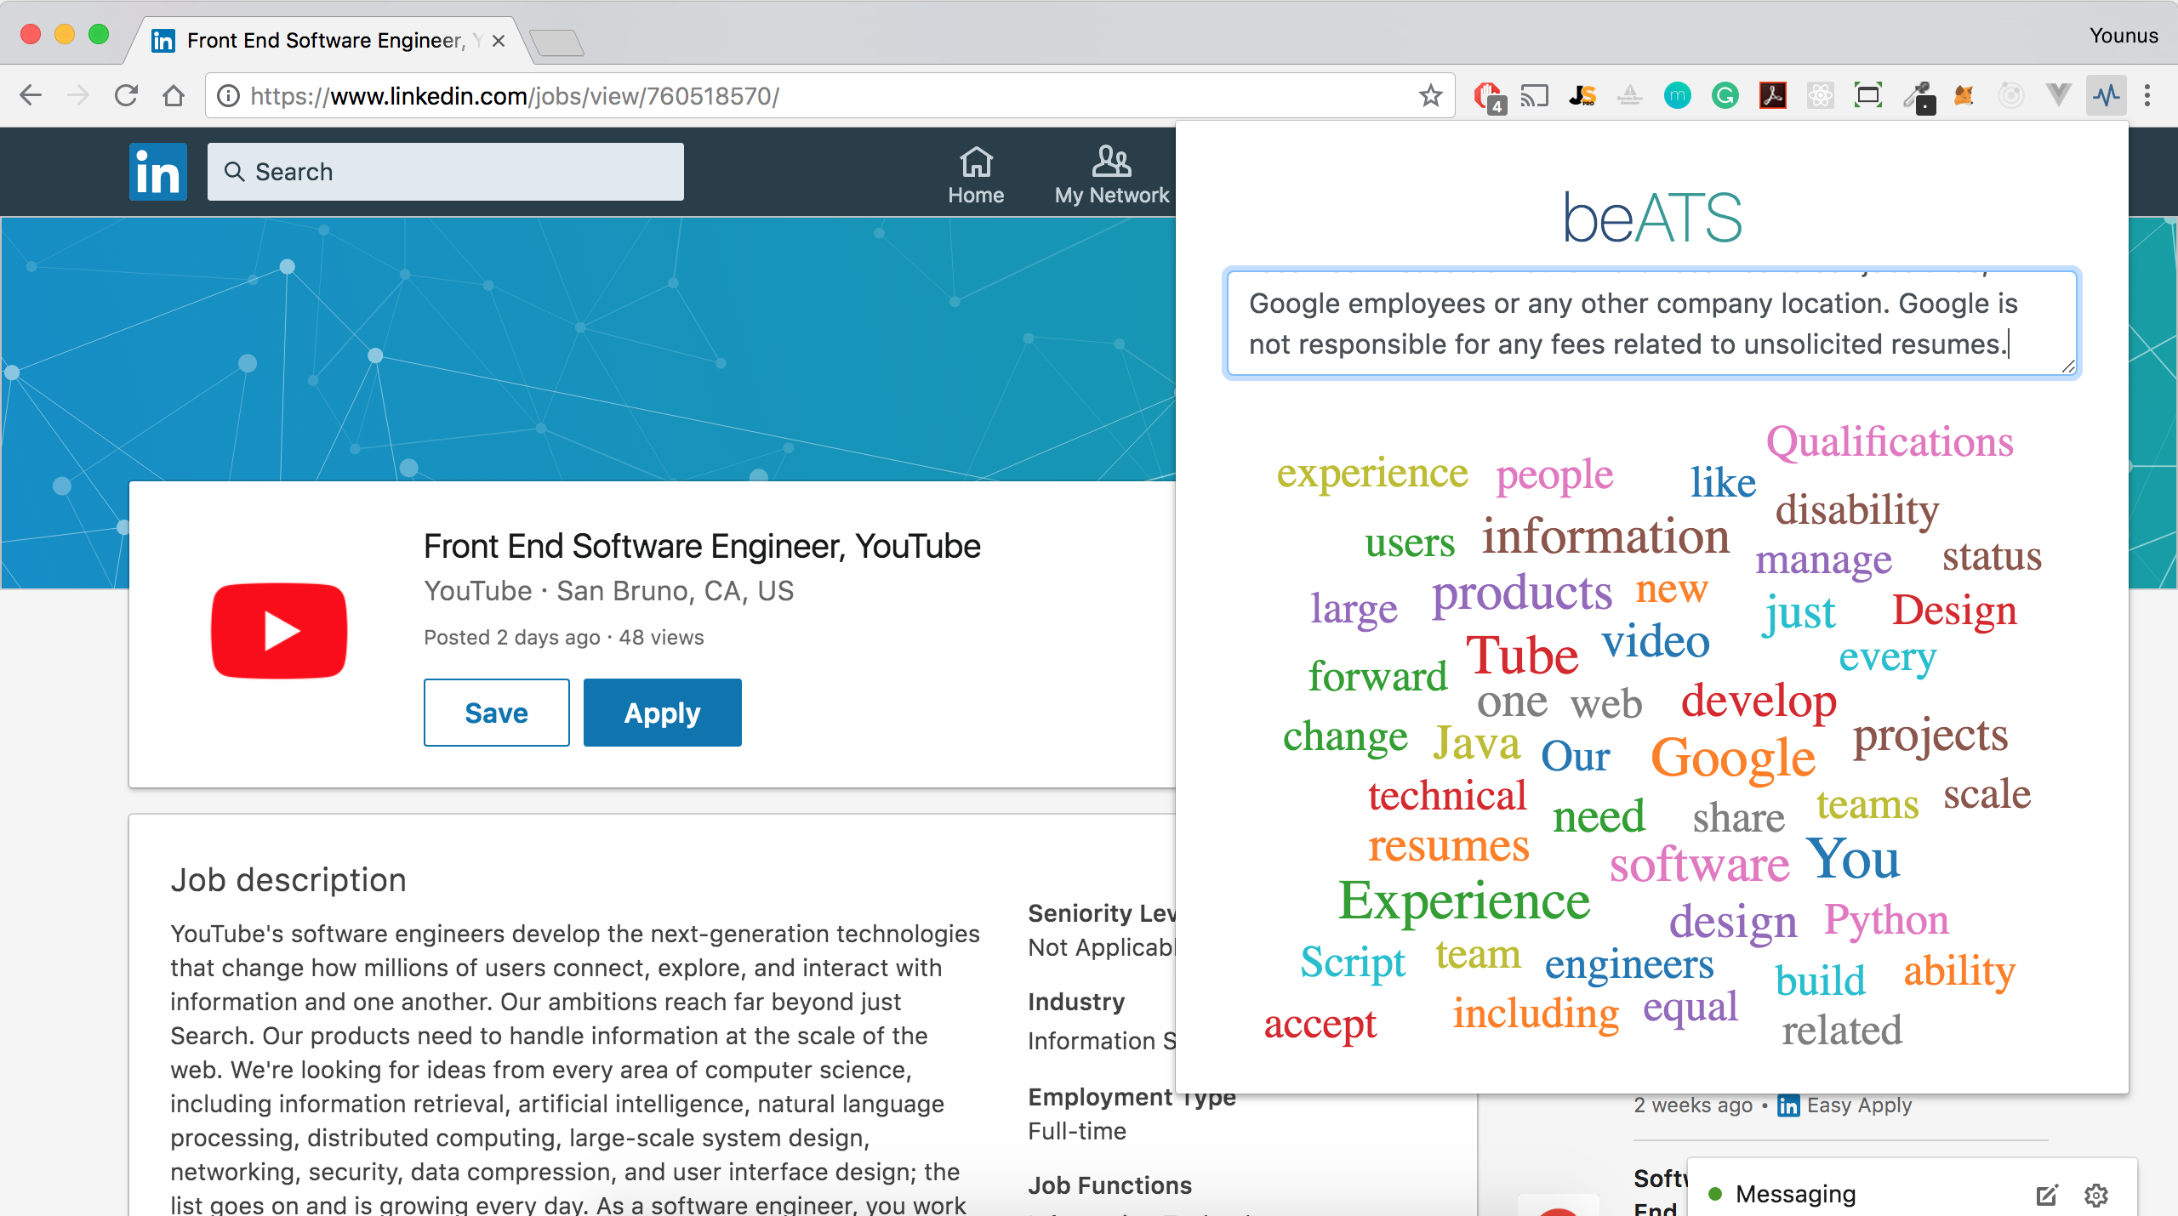Compose new message in Messaging bar

coord(2046,1195)
